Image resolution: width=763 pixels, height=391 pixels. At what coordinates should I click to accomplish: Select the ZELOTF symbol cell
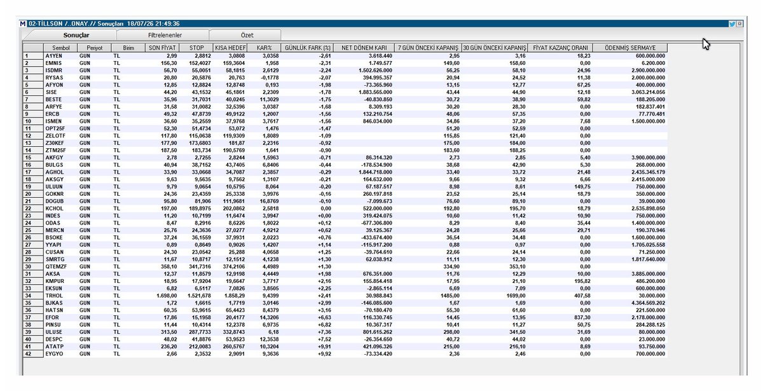[60, 135]
